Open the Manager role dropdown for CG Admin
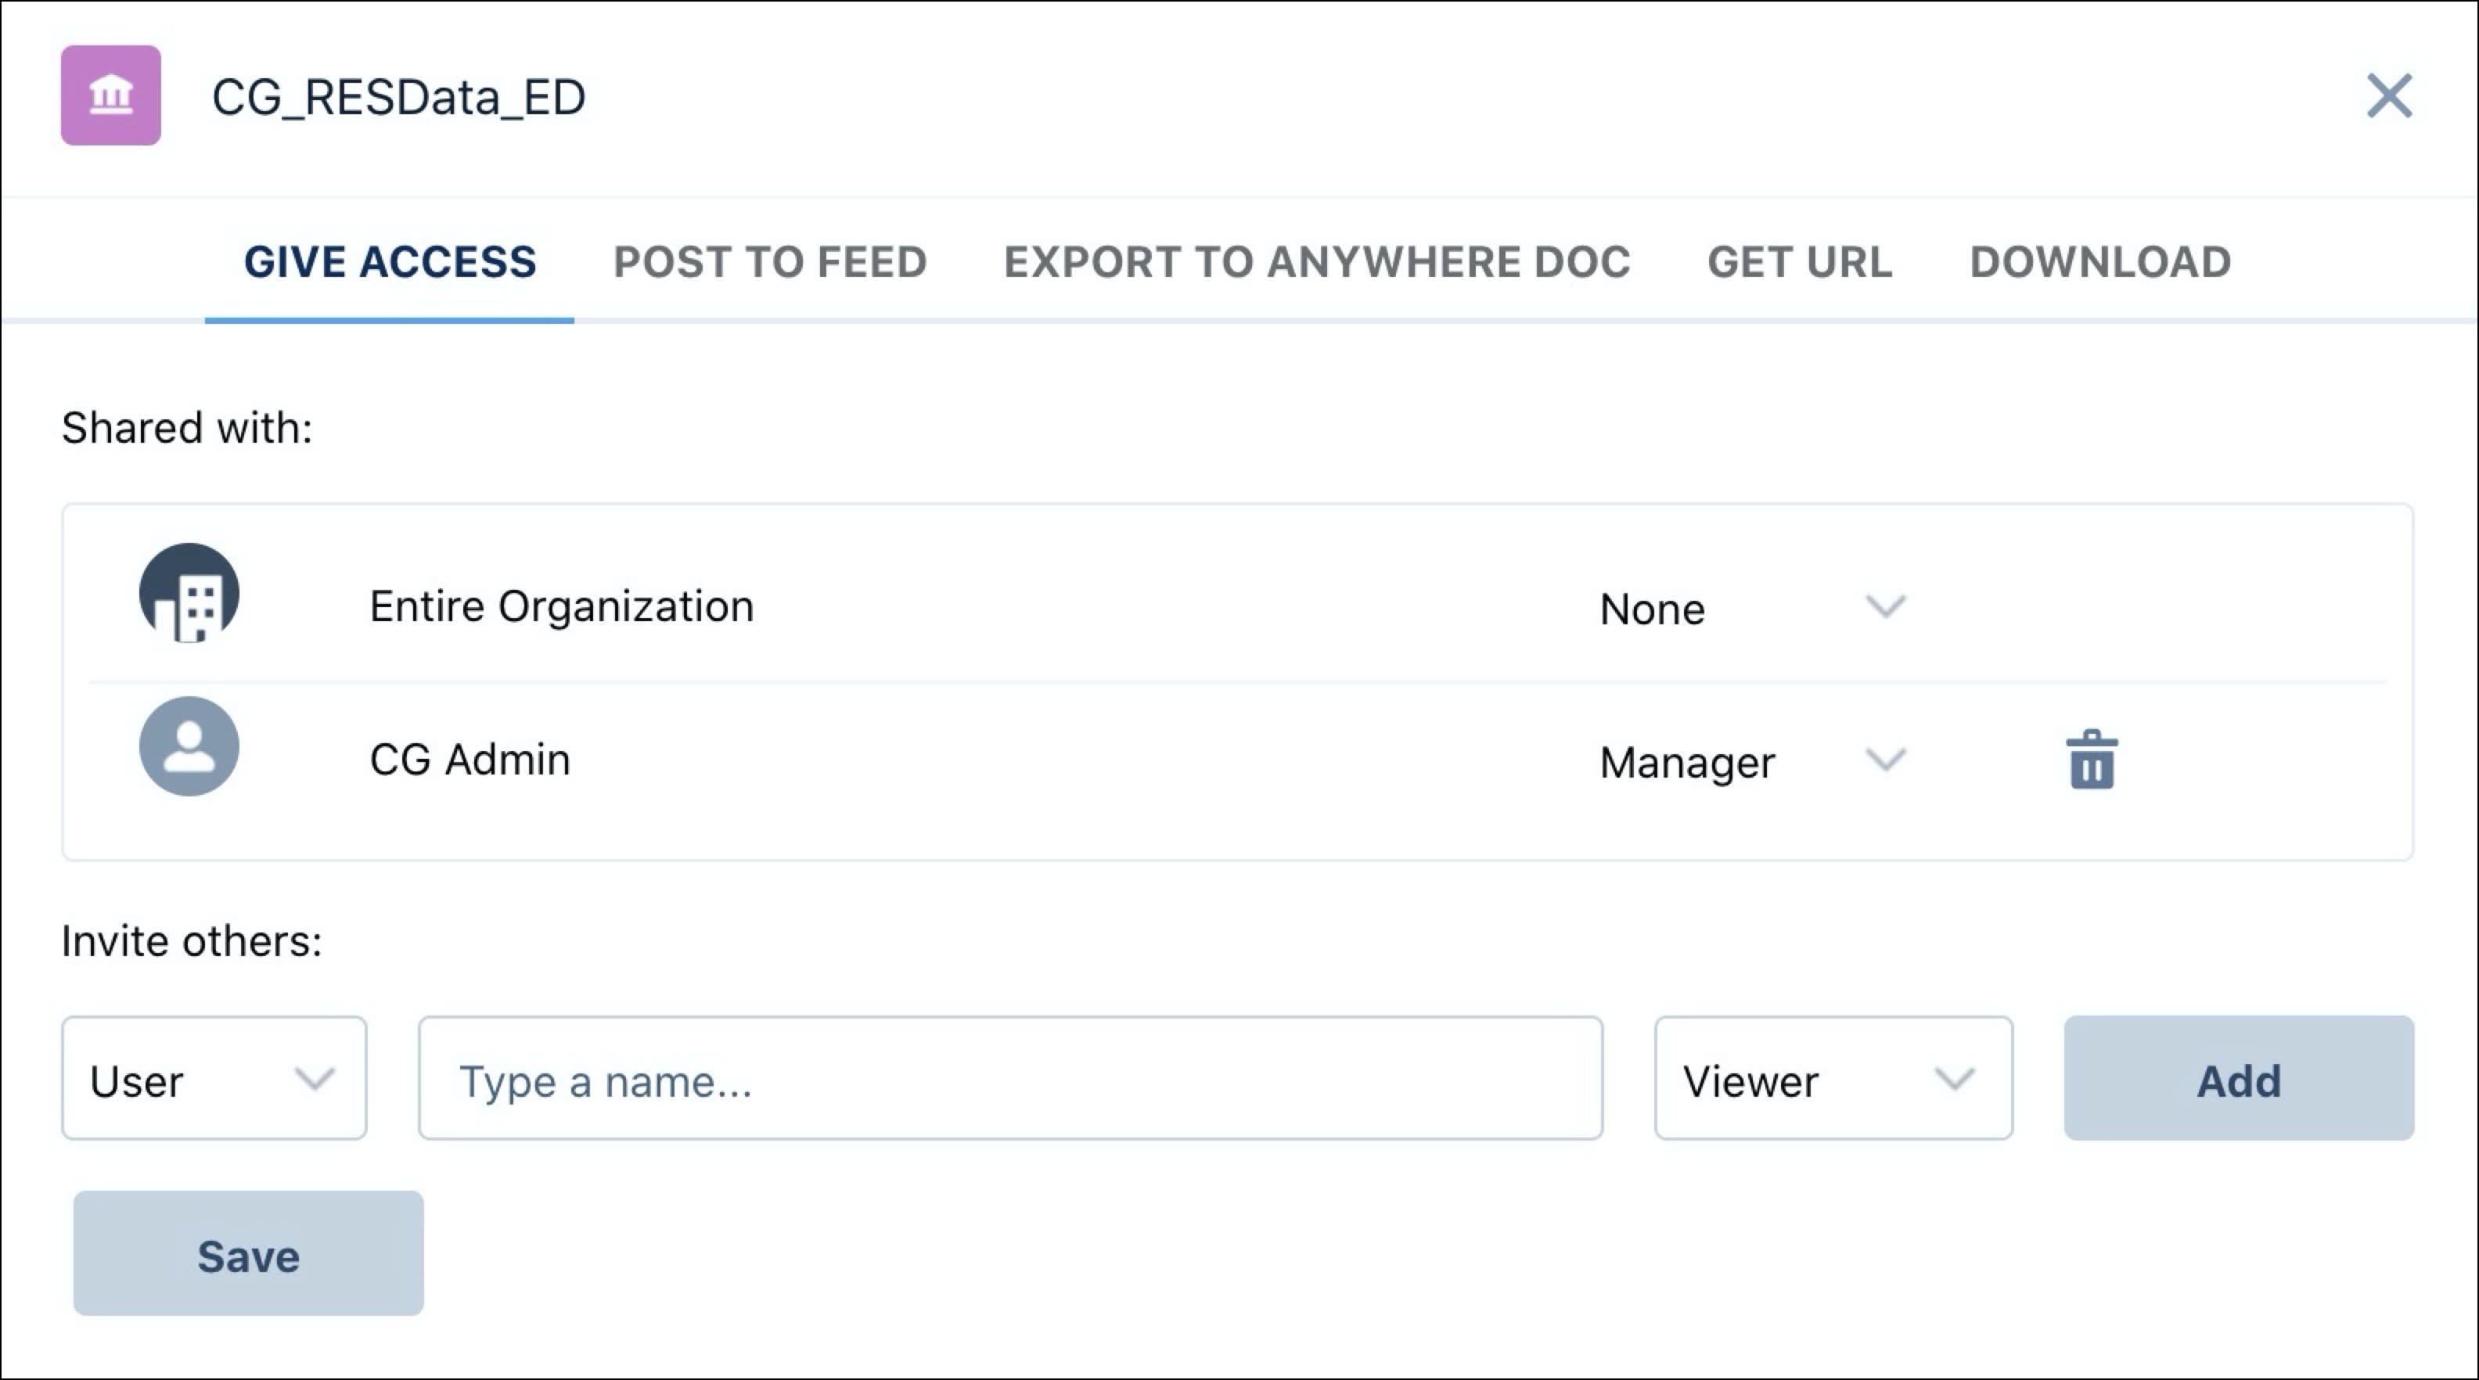Screen dimensions: 2479x1380 pos(1885,760)
